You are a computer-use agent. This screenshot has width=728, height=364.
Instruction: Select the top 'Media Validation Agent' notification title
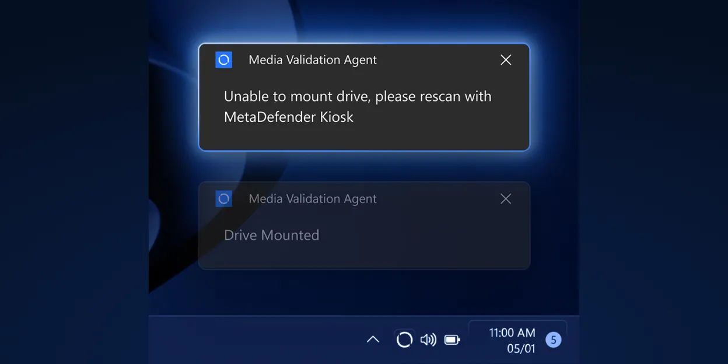313,60
